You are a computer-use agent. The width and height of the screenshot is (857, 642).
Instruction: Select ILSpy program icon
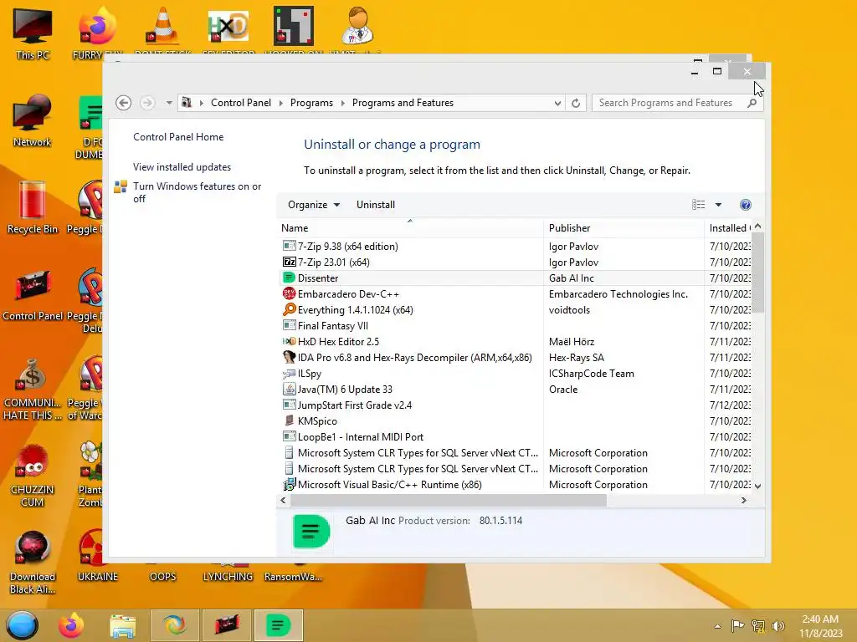pos(289,374)
